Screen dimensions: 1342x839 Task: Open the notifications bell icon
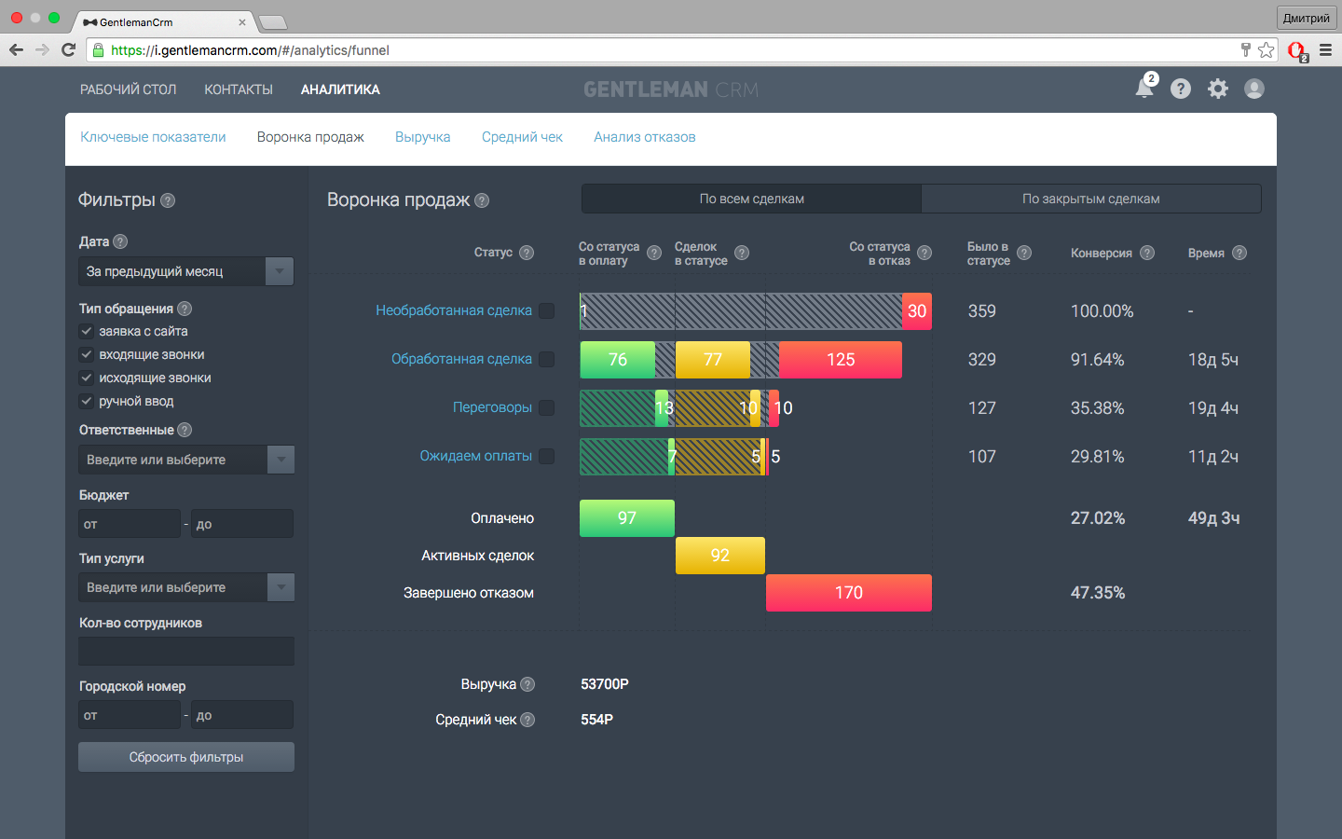click(x=1144, y=89)
